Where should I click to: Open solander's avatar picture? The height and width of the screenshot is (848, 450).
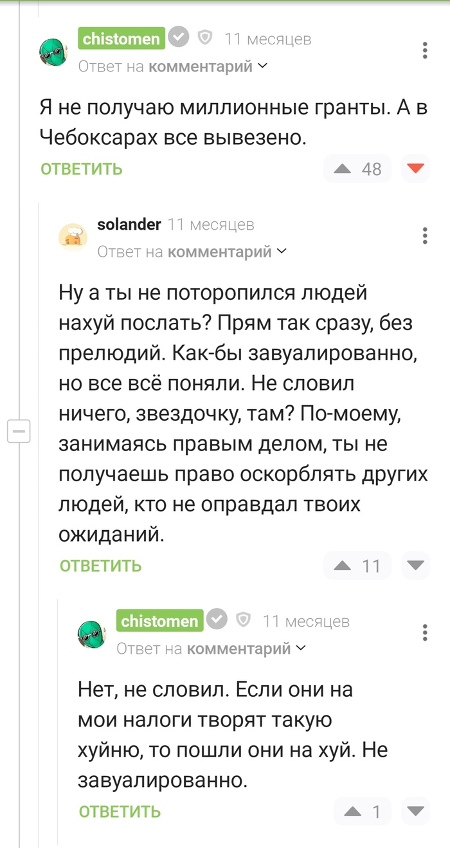73,237
